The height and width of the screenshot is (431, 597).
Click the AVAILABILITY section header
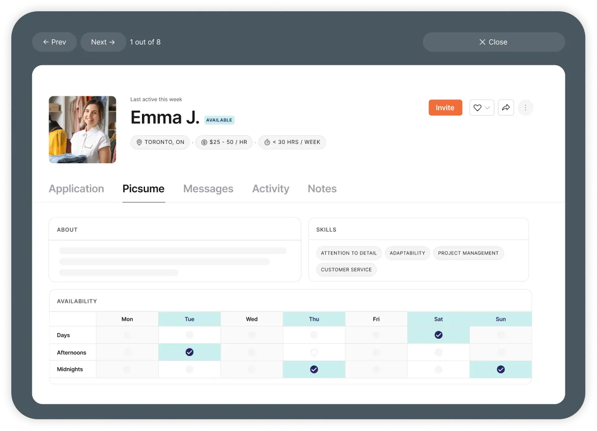click(77, 301)
